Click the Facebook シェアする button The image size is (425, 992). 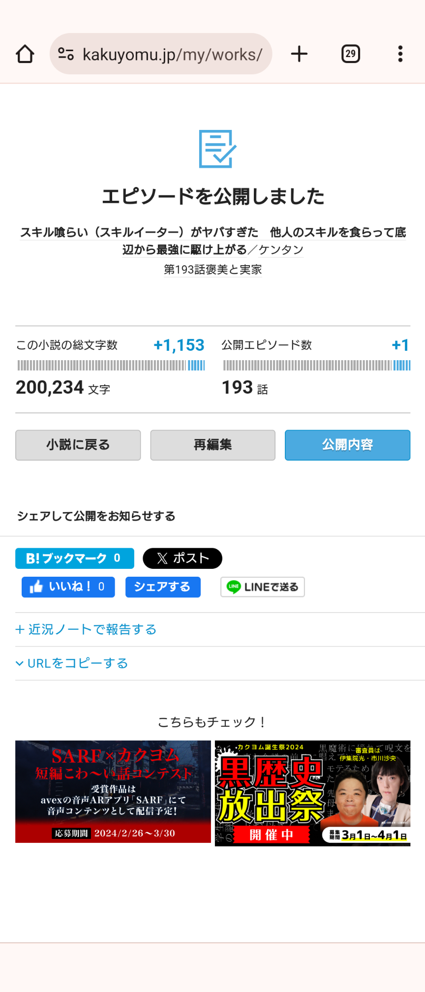click(163, 587)
